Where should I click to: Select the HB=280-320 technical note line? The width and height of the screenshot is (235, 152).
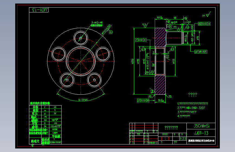pos(191,108)
